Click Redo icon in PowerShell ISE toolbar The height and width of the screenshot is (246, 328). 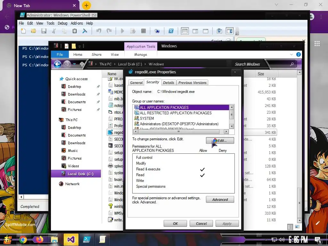[x=109, y=31]
